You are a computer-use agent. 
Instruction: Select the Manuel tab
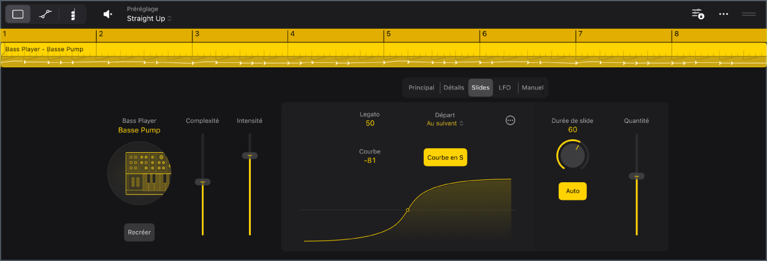(533, 88)
